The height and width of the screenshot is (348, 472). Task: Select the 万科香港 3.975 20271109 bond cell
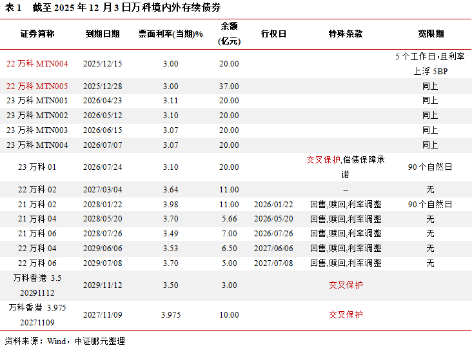pyautogui.click(x=37, y=314)
